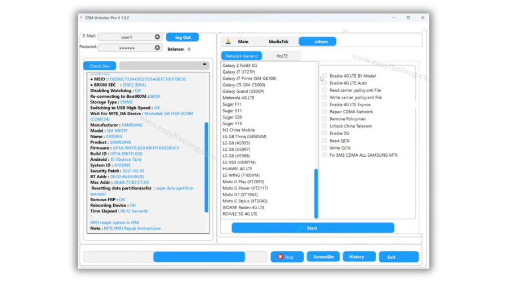Select Moto G7 (XT1962) in list

(x=240, y=194)
